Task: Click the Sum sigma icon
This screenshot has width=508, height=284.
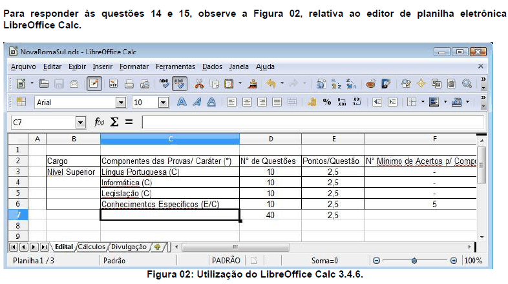Action: pos(114,122)
